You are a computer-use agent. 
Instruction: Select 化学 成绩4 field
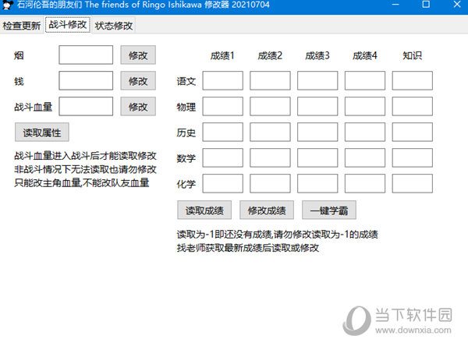click(x=365, y=183)
